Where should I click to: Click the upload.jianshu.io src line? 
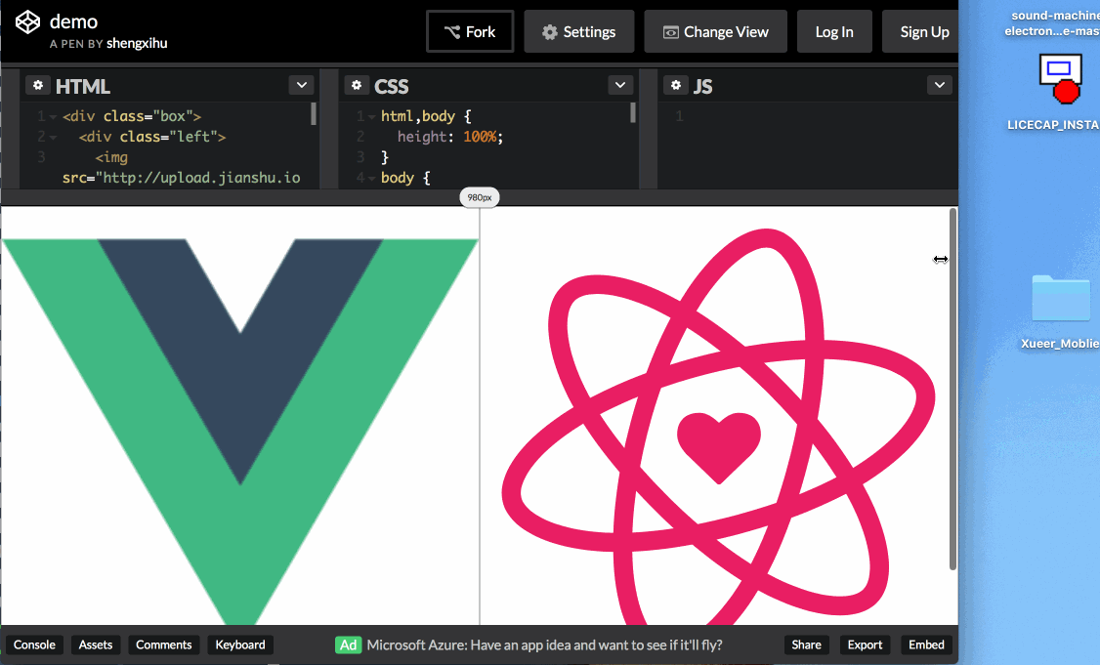[181, 178]
